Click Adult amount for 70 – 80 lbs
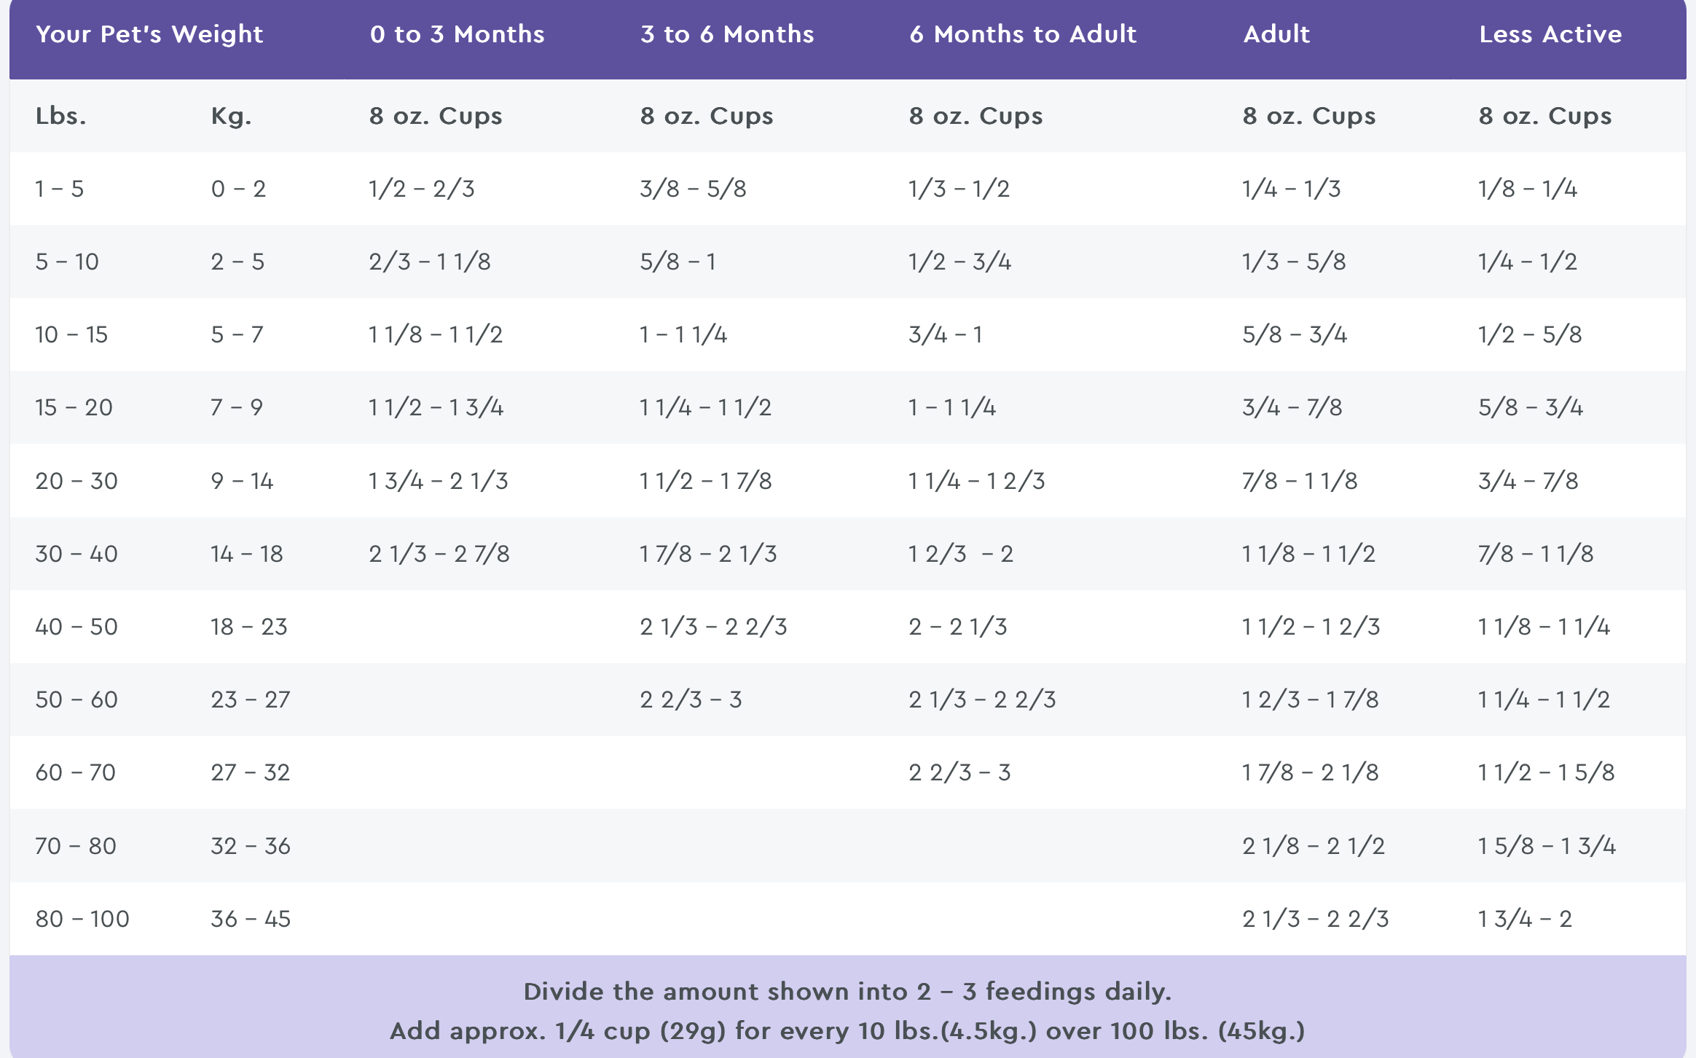This screenshot has height=1058, width=1696. pyautogui.click(x=1314, y=846)
